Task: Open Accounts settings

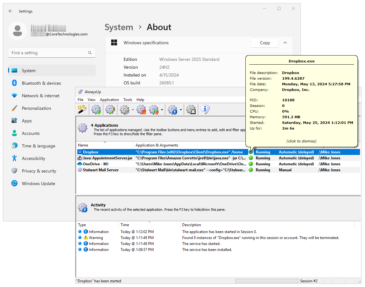Action: [x=30, y=134]
